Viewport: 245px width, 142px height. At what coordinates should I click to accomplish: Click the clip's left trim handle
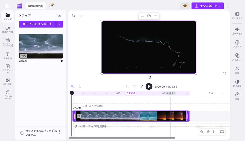(x=74, y=116)
